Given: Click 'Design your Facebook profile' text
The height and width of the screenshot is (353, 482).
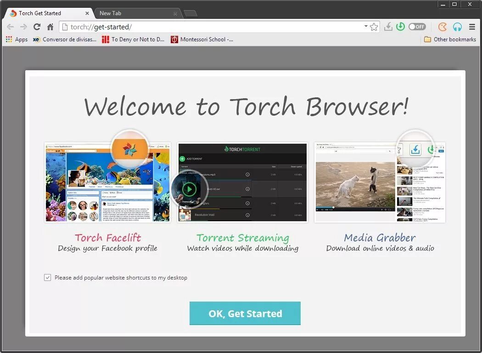Looking at the screenshot, I should coord(107,248).
